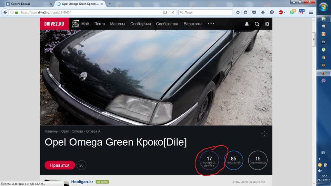This screenshot has width=331, height=186.
Task: Save page to Pocket
Action: click(x=254, y=12)
